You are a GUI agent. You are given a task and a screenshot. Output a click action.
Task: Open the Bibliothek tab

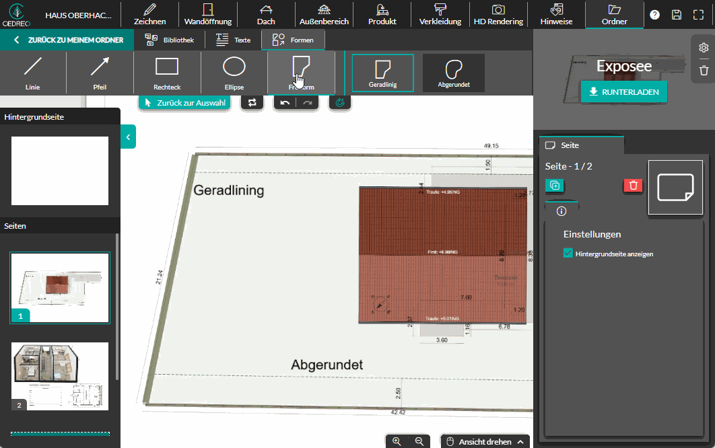point(170,40)
